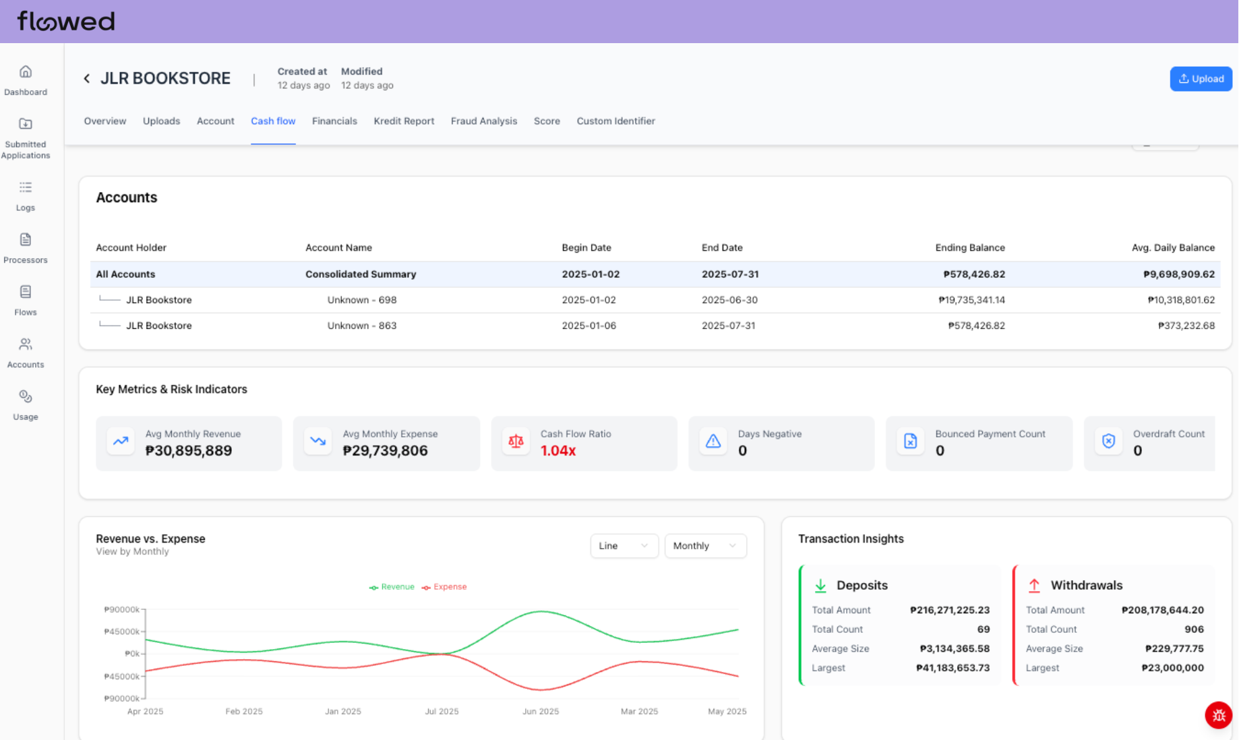1239x740 pixels.
Task: Switch to the Financials tab
Action: coord(334,121)
